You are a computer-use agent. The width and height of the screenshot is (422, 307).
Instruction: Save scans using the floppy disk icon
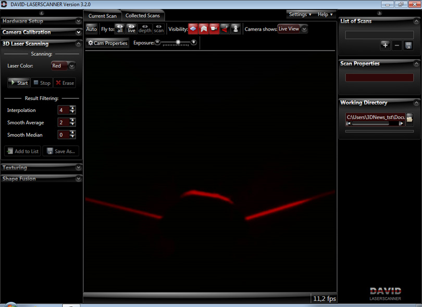pos(408,46)
